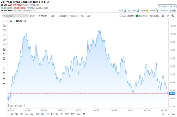Viewport: 177px width, 117px height.
Task: Open the Templates menu
Action: pyautogui.click(x=154, y=16)
